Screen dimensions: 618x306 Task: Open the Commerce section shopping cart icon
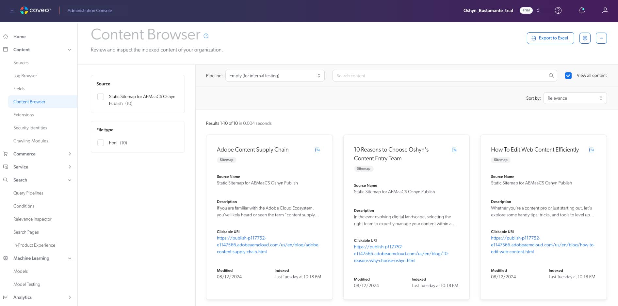coord(5,154)
